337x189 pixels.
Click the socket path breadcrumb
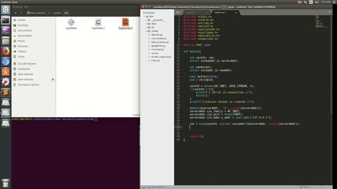tap(57, 13)
